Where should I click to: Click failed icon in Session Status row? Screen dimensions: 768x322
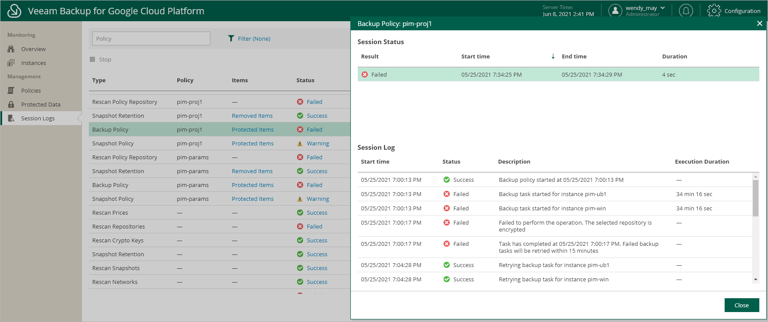pyautogui.click(x=365, y=74)
